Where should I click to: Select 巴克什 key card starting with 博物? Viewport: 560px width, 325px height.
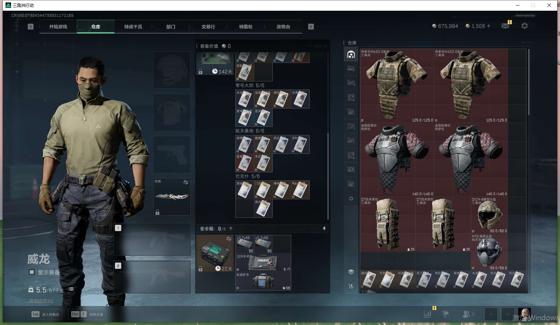coord(282,190)
